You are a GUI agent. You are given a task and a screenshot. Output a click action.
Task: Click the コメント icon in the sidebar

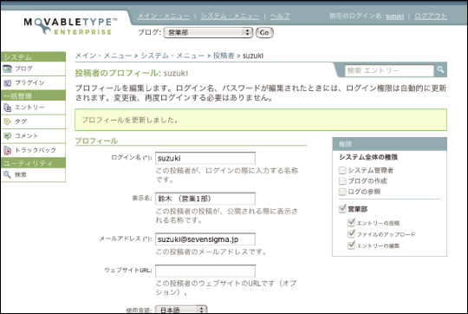7,136
